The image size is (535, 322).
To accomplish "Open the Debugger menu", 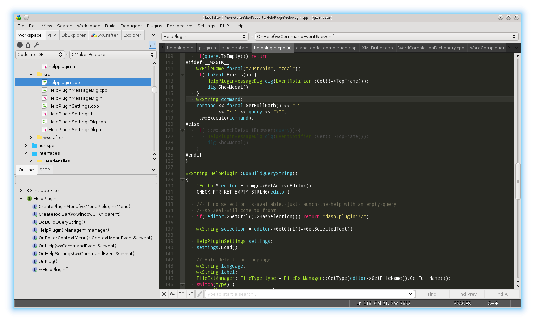I will 131,26.
